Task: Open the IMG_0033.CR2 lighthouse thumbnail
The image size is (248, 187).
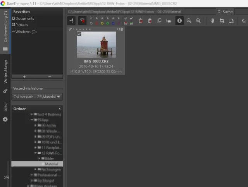Action: coord(96,45)
